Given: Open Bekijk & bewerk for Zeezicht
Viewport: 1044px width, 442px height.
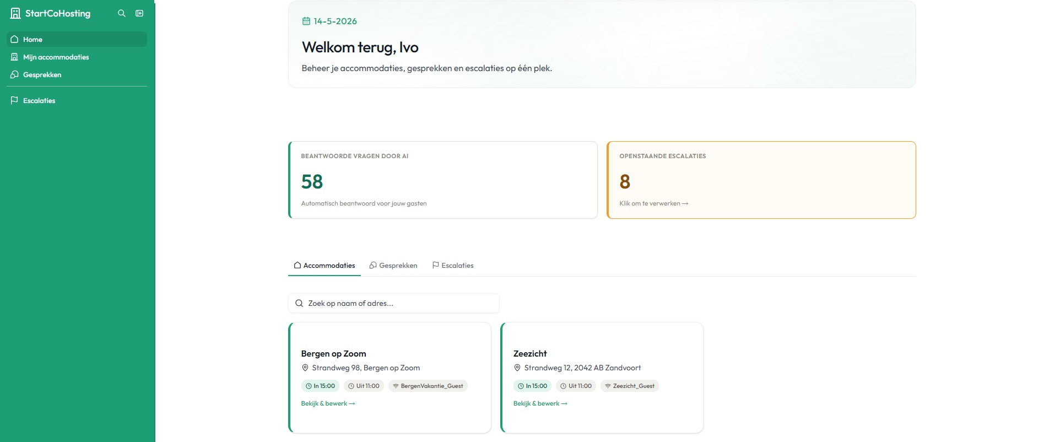Looking at the screenshot, I should point(540,403).
